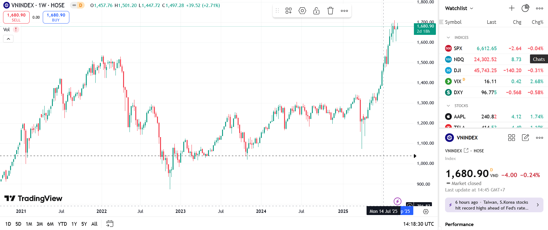Select the SPX row in watchlist

point(494,48)
